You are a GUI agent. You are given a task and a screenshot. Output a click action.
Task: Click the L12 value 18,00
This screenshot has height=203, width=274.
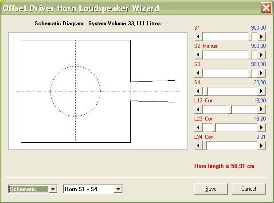[260, 101]
